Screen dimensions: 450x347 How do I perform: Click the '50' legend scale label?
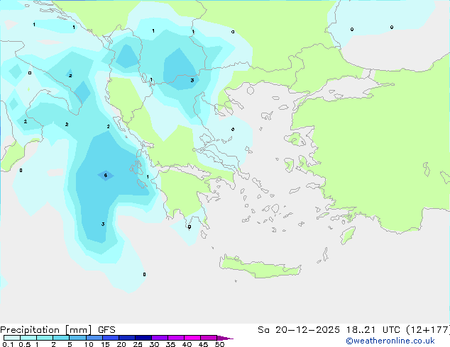219,344
